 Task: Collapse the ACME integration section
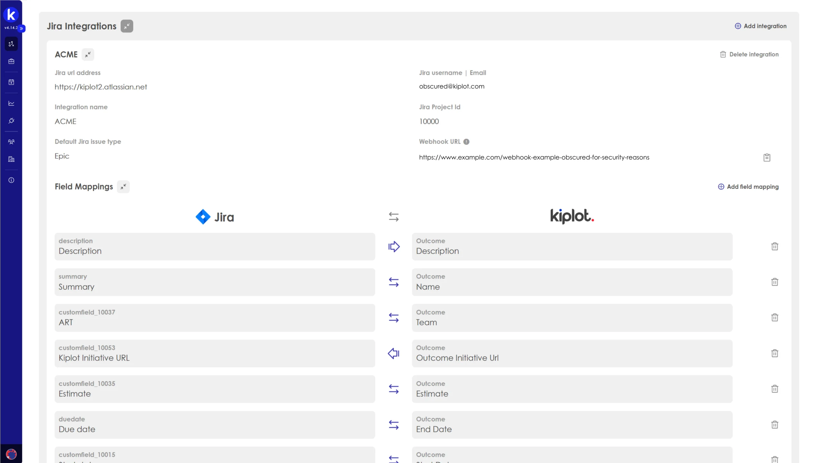[x=88, y=55]
